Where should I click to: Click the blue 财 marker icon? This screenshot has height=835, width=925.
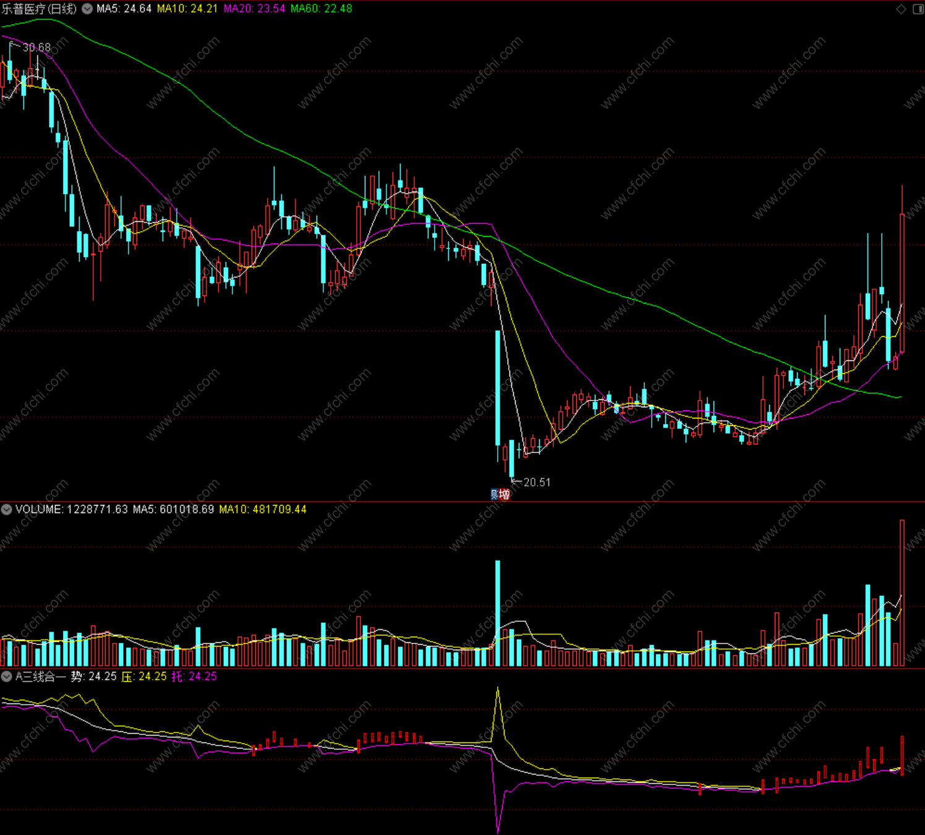[x=494, y=494]
